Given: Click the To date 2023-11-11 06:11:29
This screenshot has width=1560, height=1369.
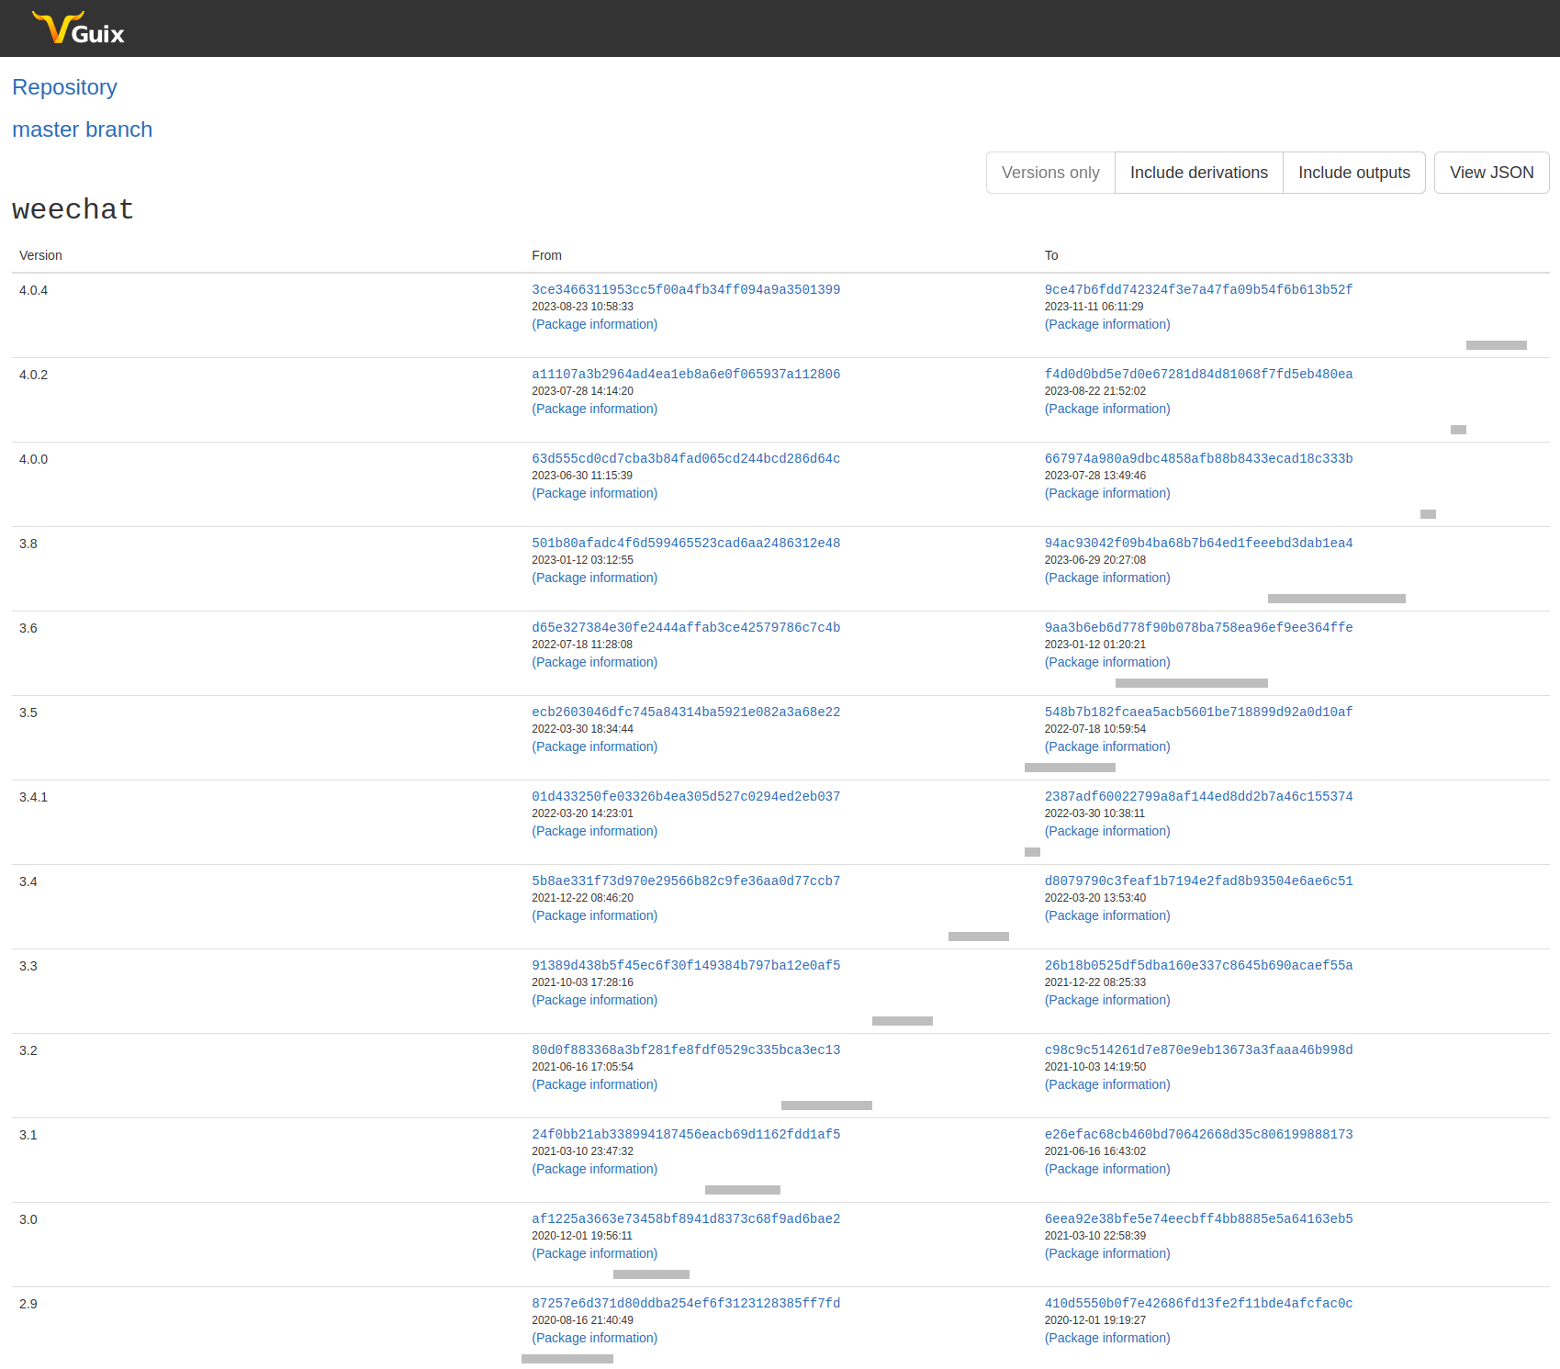Looking at the screenshot, I should tap(1094, 307).
